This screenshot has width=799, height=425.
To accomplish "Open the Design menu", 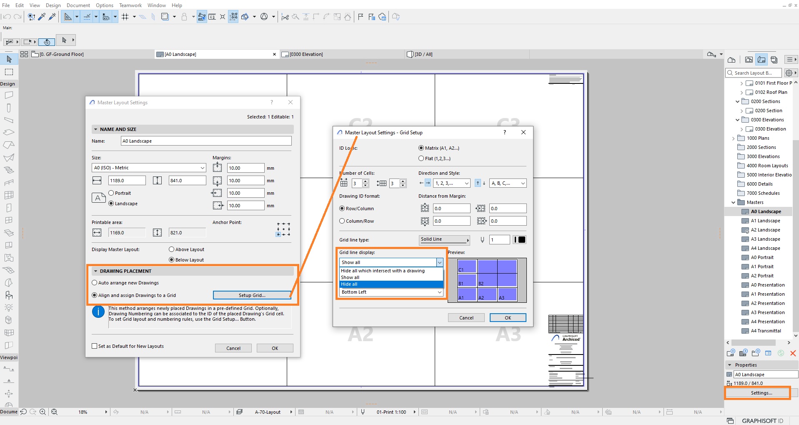I will tap(53, 5).
